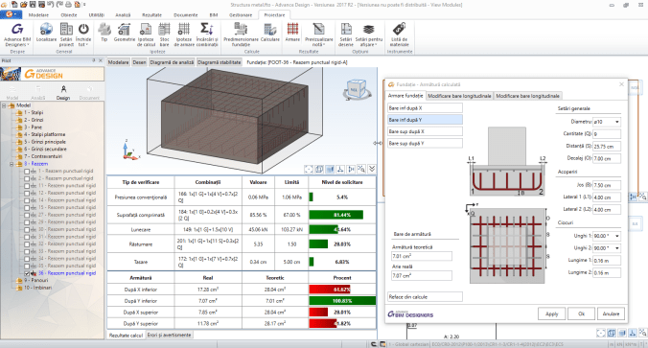This screenshot has height=348, width=648.
Task: Open Ipoteze de calcul
Action: tap(146, 35)
